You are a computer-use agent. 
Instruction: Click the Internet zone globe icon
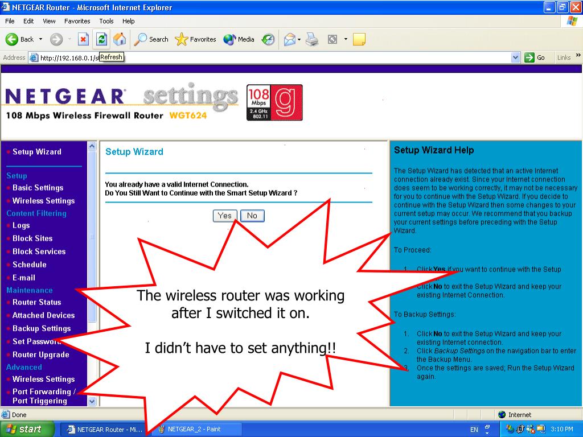tap(502, 415)
